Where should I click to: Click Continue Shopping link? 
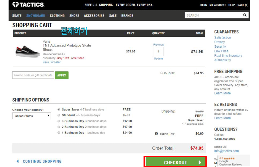pos(42,161)
